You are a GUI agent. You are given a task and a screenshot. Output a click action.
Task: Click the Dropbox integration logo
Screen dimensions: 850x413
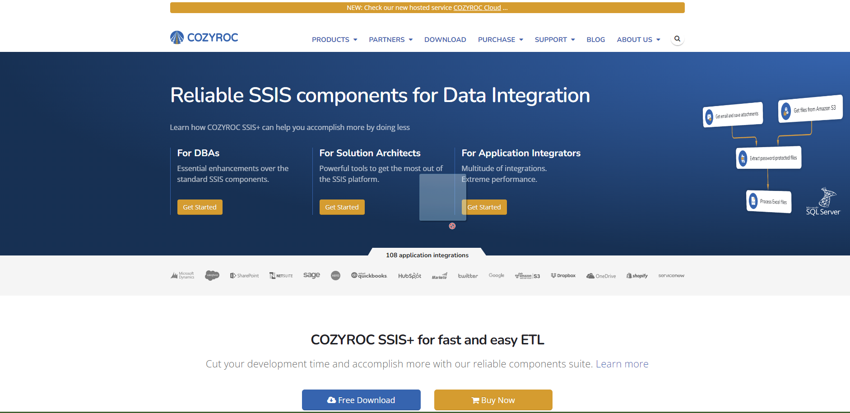point(563,275)
